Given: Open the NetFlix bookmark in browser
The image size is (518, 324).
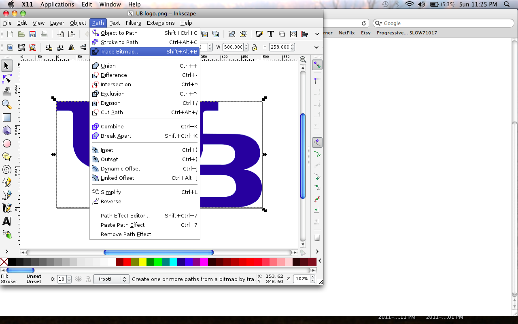Looking at the screenshot, I should [x=347, y=33].
